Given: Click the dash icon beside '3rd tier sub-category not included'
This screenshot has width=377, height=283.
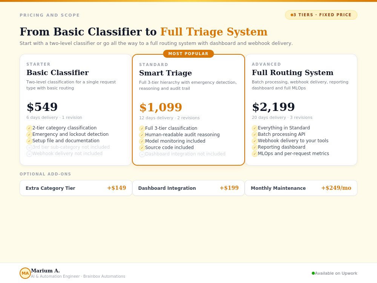Looking at the screenshot, I should coord(29,147).
